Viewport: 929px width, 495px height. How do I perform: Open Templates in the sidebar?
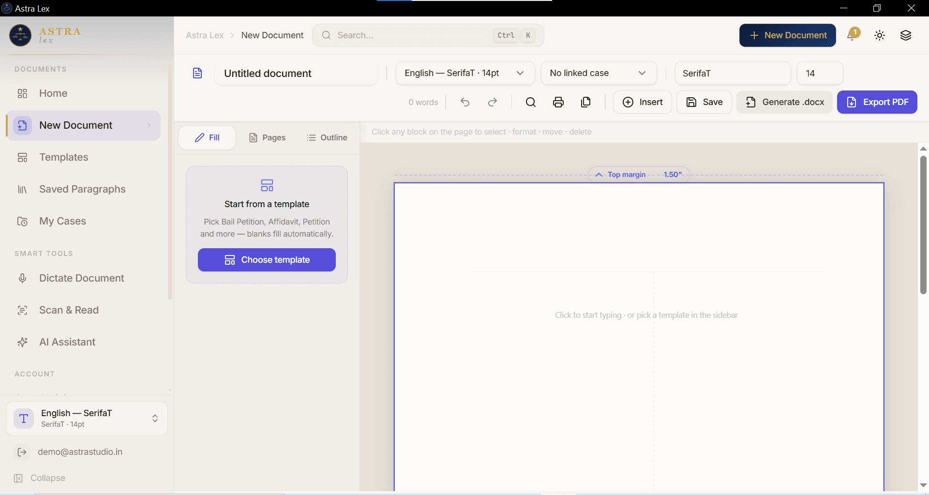tap(83, 157)
